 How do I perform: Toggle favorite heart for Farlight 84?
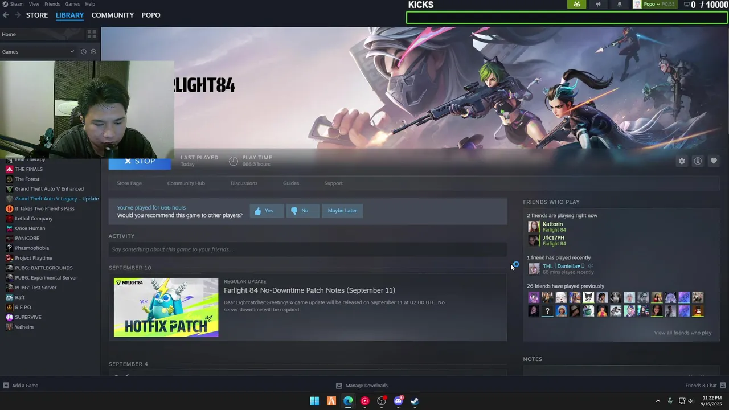[714, 161]
